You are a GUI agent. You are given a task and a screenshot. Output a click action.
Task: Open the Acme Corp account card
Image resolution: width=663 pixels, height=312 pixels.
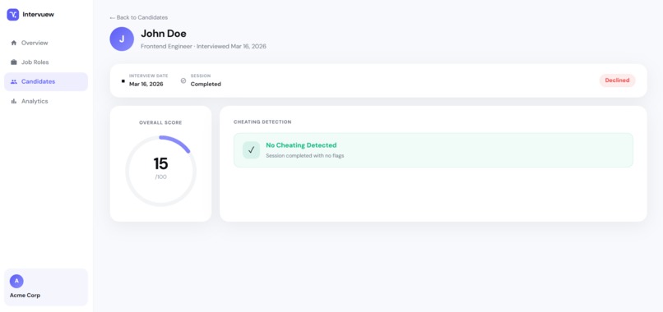coord(46,287)
